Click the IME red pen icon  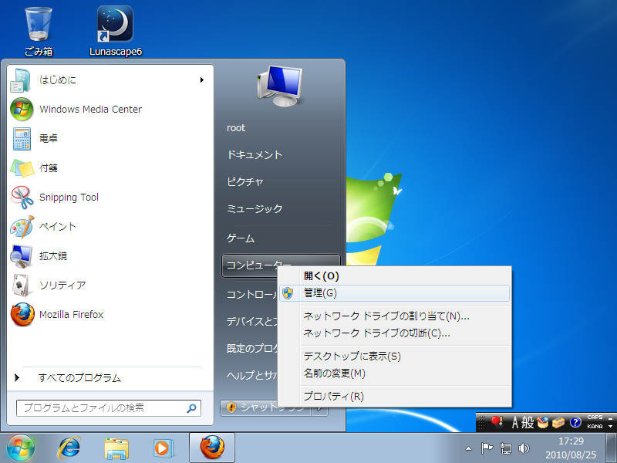pyautogui.click(x=497, y=422)
